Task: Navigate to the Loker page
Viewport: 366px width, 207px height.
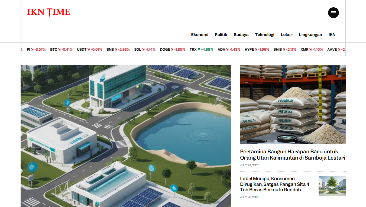Action: click(286, 34)
